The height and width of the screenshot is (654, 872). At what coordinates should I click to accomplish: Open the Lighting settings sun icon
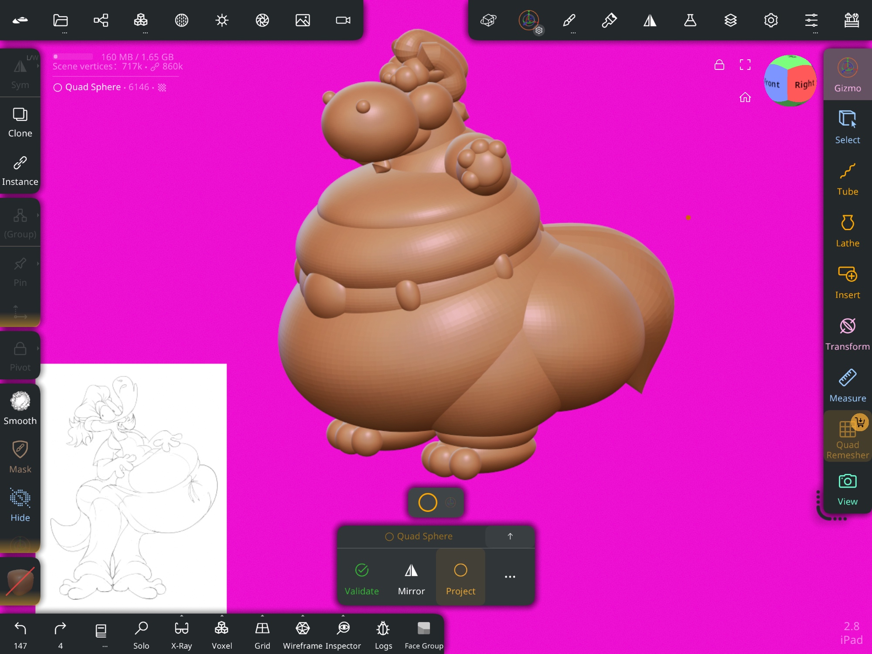pyautogui.click(x=222, y=20)
